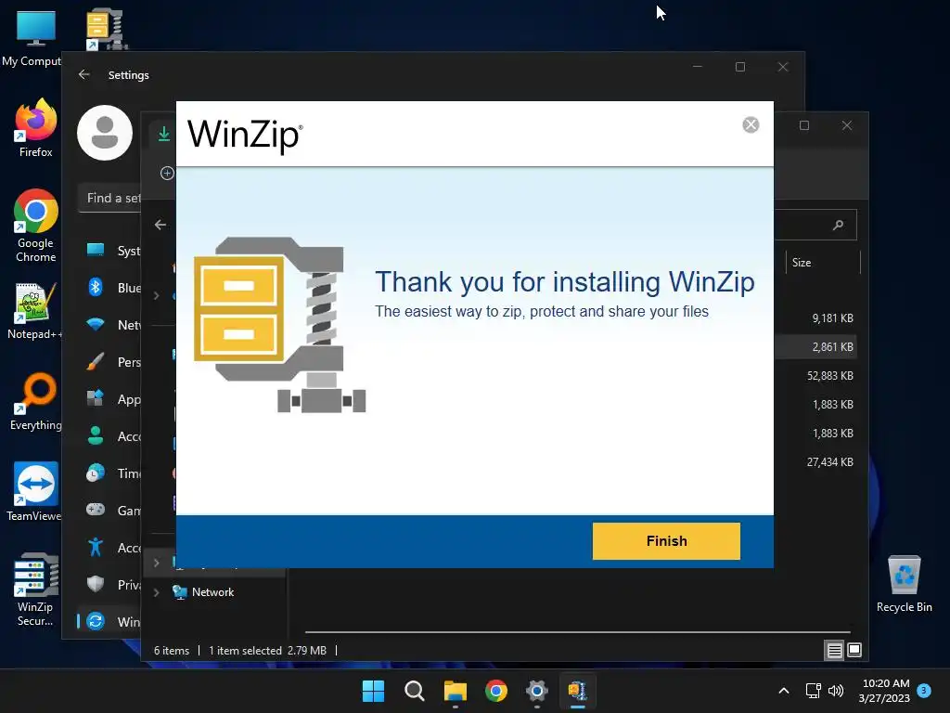Launch Google Chrome from the desktop

36,226
